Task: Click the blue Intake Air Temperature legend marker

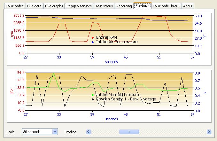Action: [93, 42]
